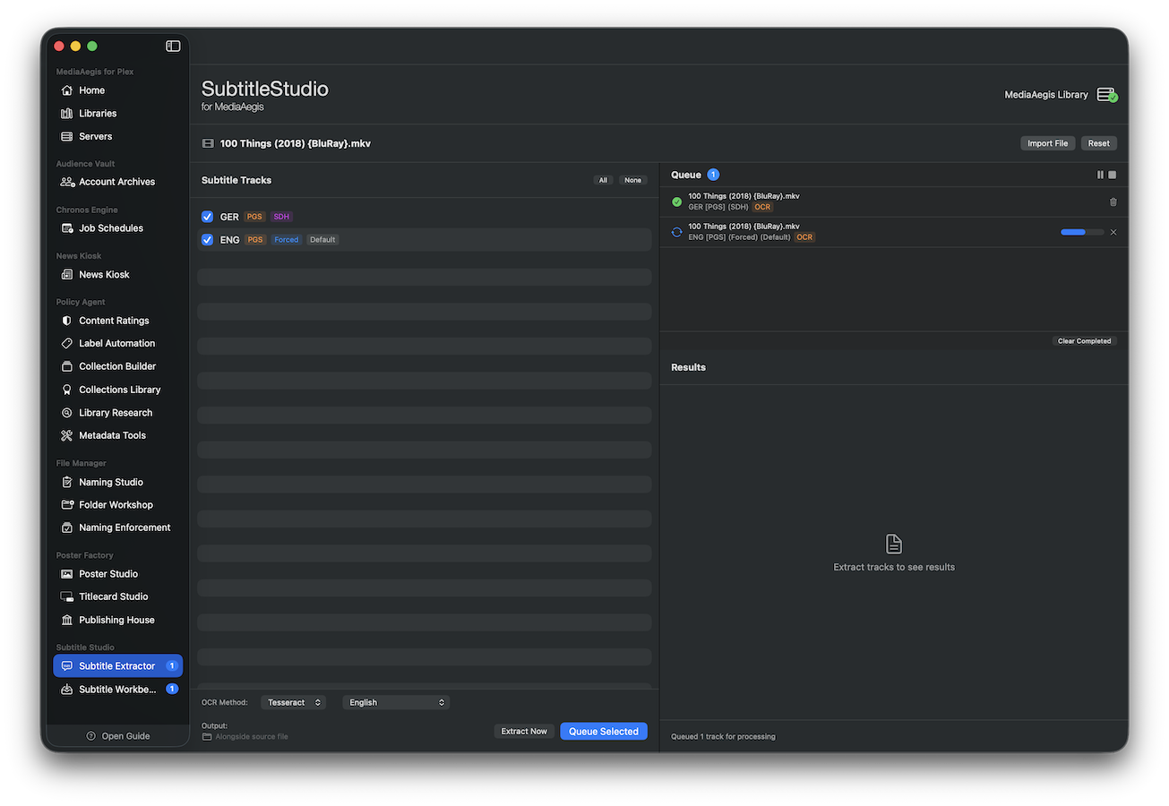Image resolution: width=1169 pixels, height=806 pixels.
Task: Click the Naming Studio clipboard icon
Action: pyautogui.click(x=66, y=482)
